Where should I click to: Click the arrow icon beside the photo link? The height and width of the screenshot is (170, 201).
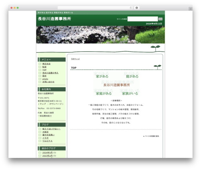coord(40,79)
